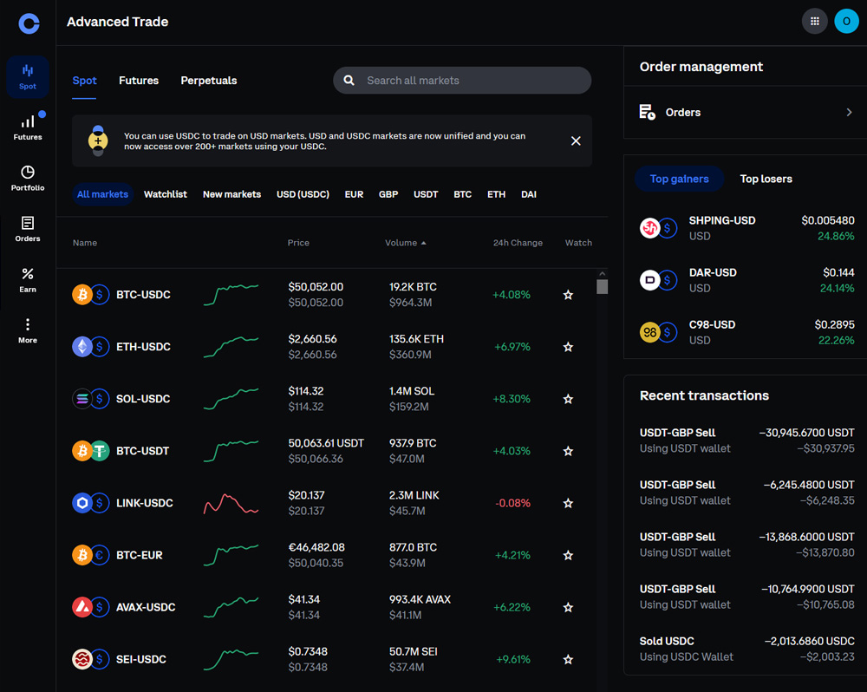Click the BTC-USDT coin icon
Screen dimensions: 867x692
click(90, 451)
